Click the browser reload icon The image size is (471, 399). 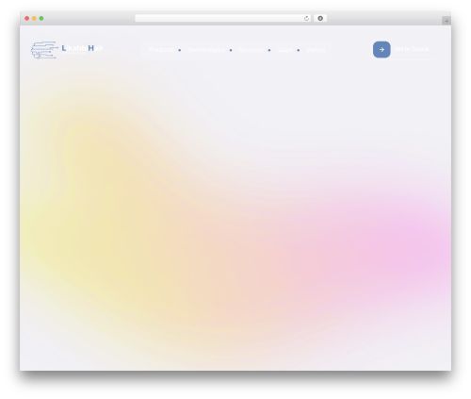pyautogui.click(x=306, y=19)
